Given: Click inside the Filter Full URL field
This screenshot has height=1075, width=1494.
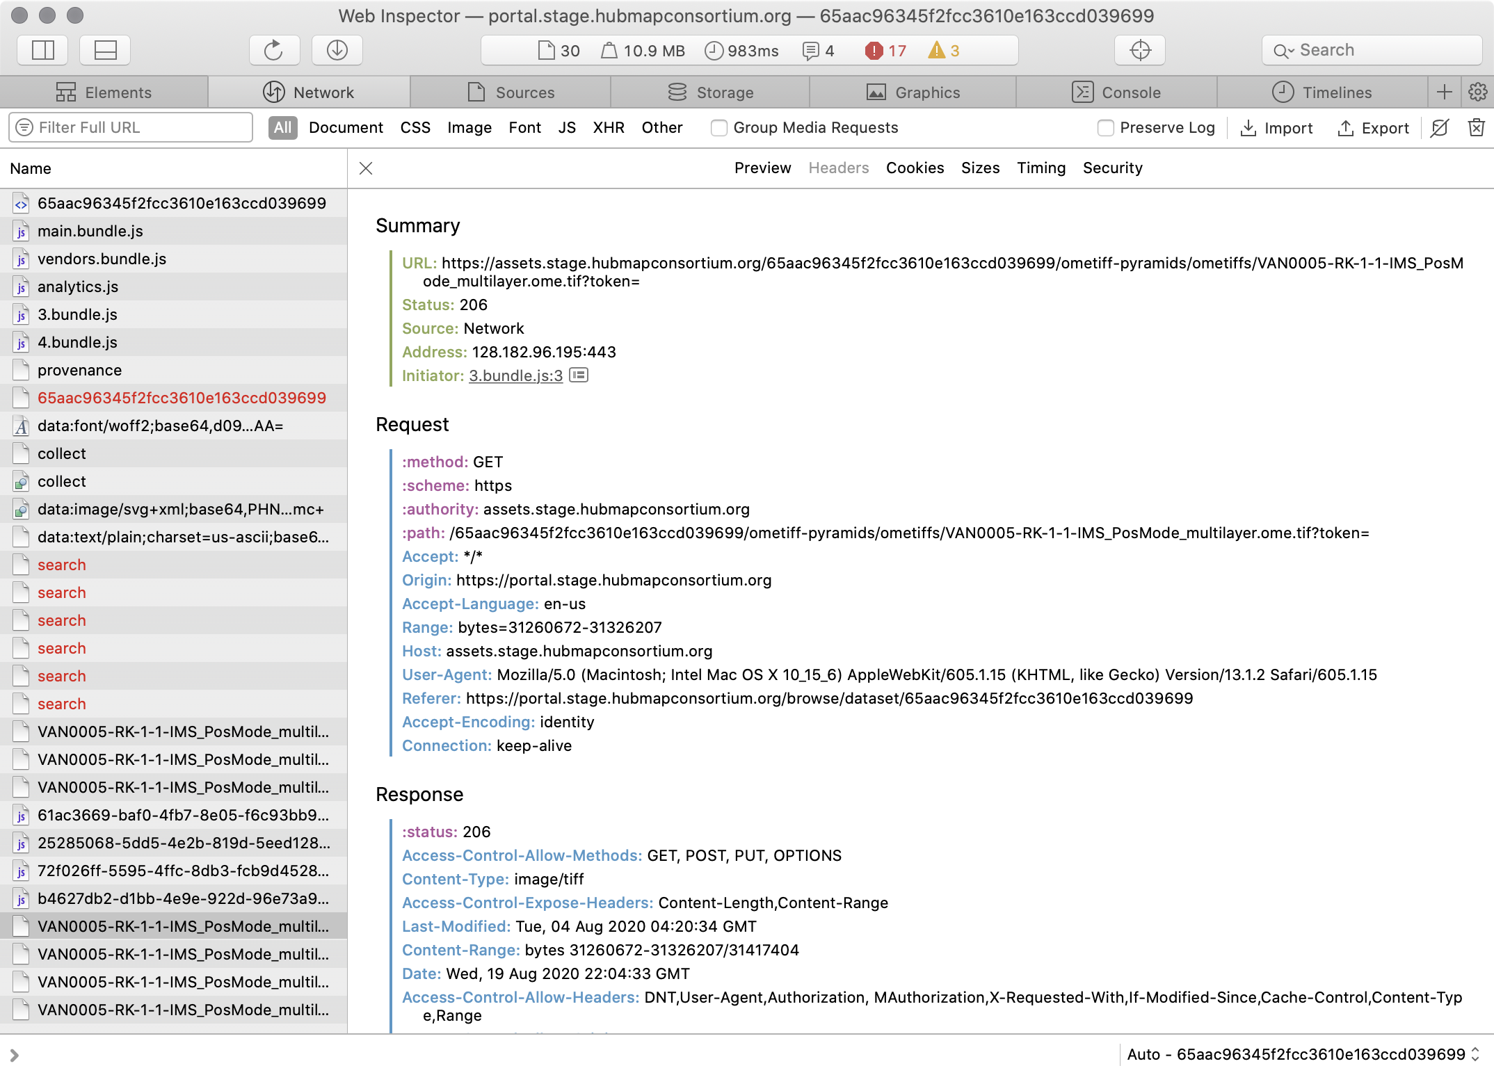Looking at the screenshot, I should [129, 127].
